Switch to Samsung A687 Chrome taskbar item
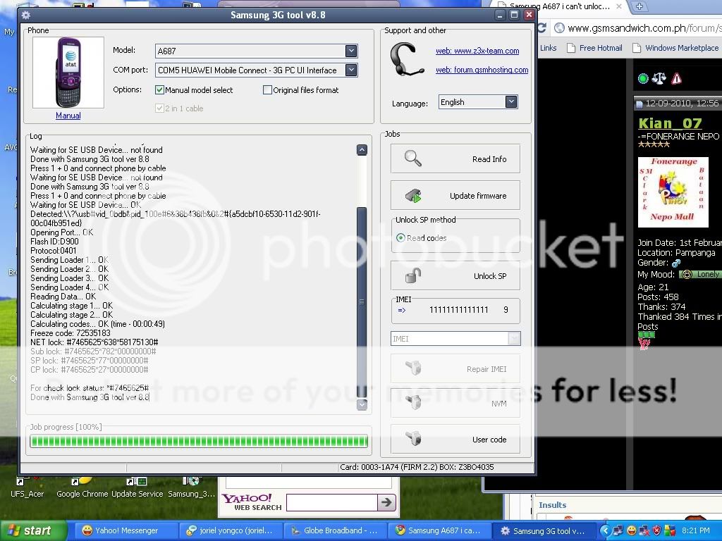 tap(439, 530)
